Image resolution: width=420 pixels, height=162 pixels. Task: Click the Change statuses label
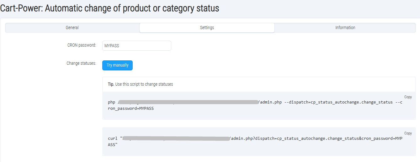point(81,63)
